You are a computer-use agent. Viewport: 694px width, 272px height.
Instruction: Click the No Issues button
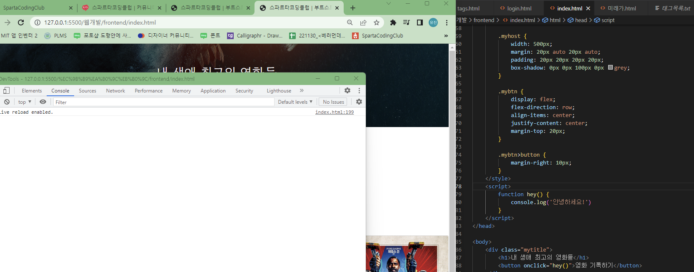(x=333, y=102)
